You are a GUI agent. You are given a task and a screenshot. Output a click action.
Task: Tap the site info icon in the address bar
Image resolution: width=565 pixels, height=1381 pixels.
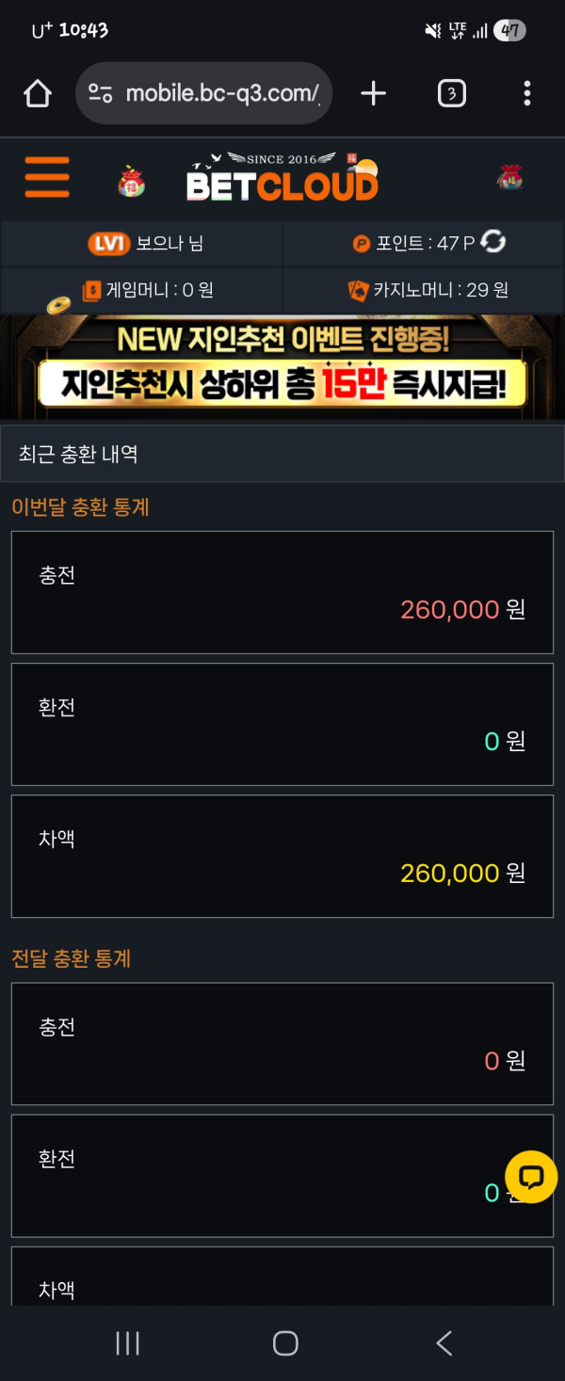[100, 93]
